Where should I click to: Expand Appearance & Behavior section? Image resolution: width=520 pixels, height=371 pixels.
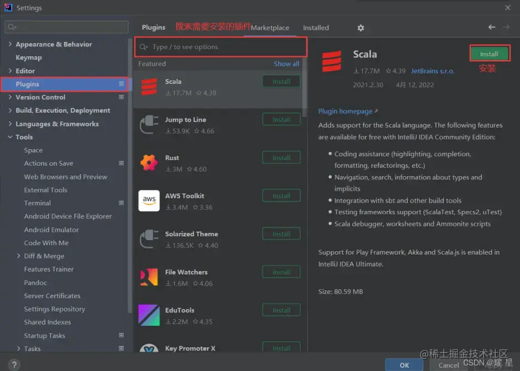[10, 44]
